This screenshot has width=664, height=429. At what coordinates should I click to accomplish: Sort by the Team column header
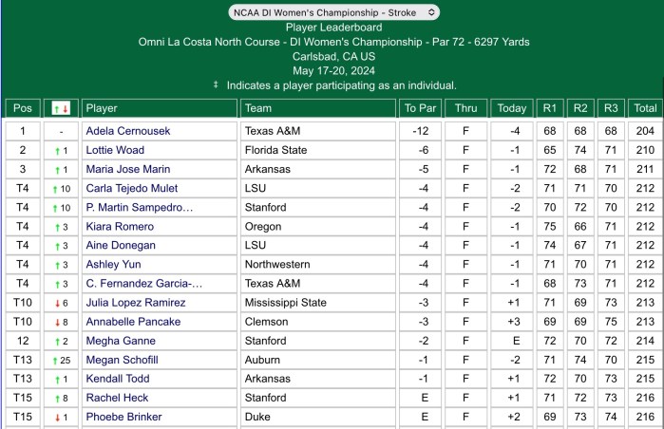257,108
